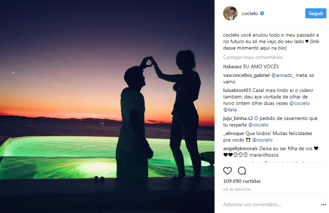The image size is (329, 213).
Task: Open cocielo's profile picture avatar
Action: click(230, 13)
